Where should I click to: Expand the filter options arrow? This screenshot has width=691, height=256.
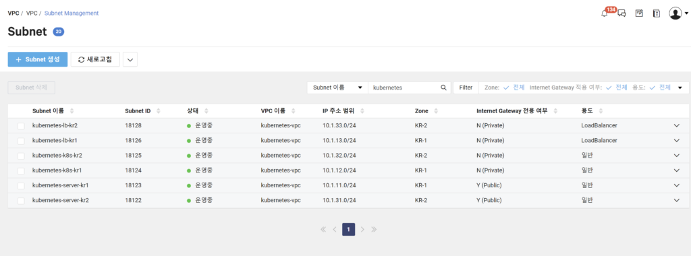click(680, 88)
